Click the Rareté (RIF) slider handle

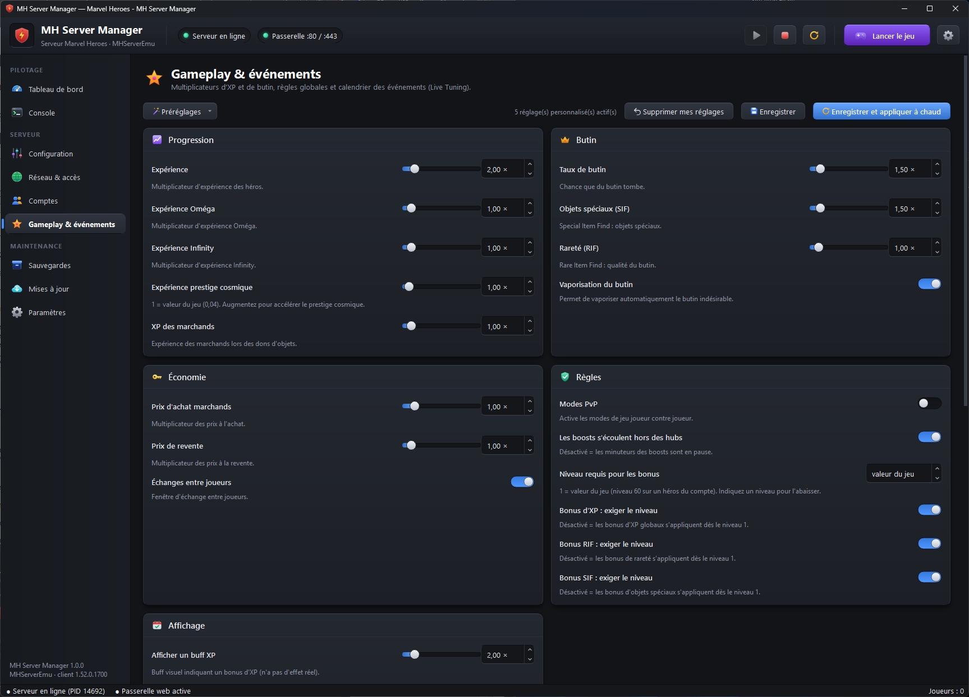[818, 247]
